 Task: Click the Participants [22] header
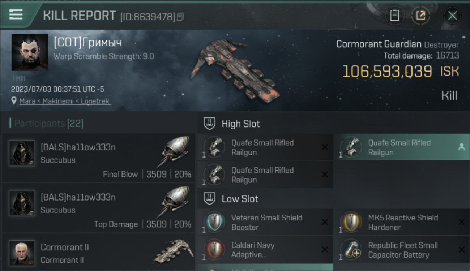tap(49, 124)
